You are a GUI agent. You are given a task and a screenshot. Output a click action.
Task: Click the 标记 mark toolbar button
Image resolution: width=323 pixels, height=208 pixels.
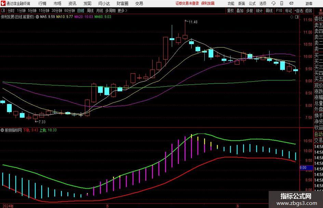(x=288, y=11)
